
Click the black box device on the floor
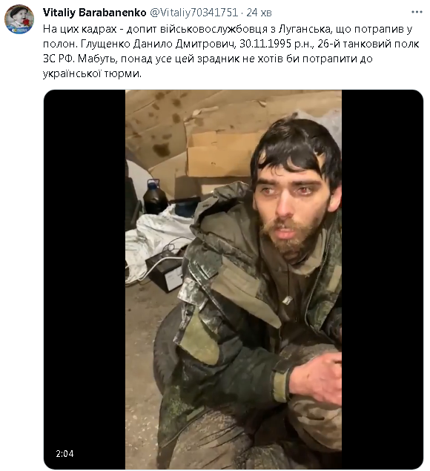[165, 272]
